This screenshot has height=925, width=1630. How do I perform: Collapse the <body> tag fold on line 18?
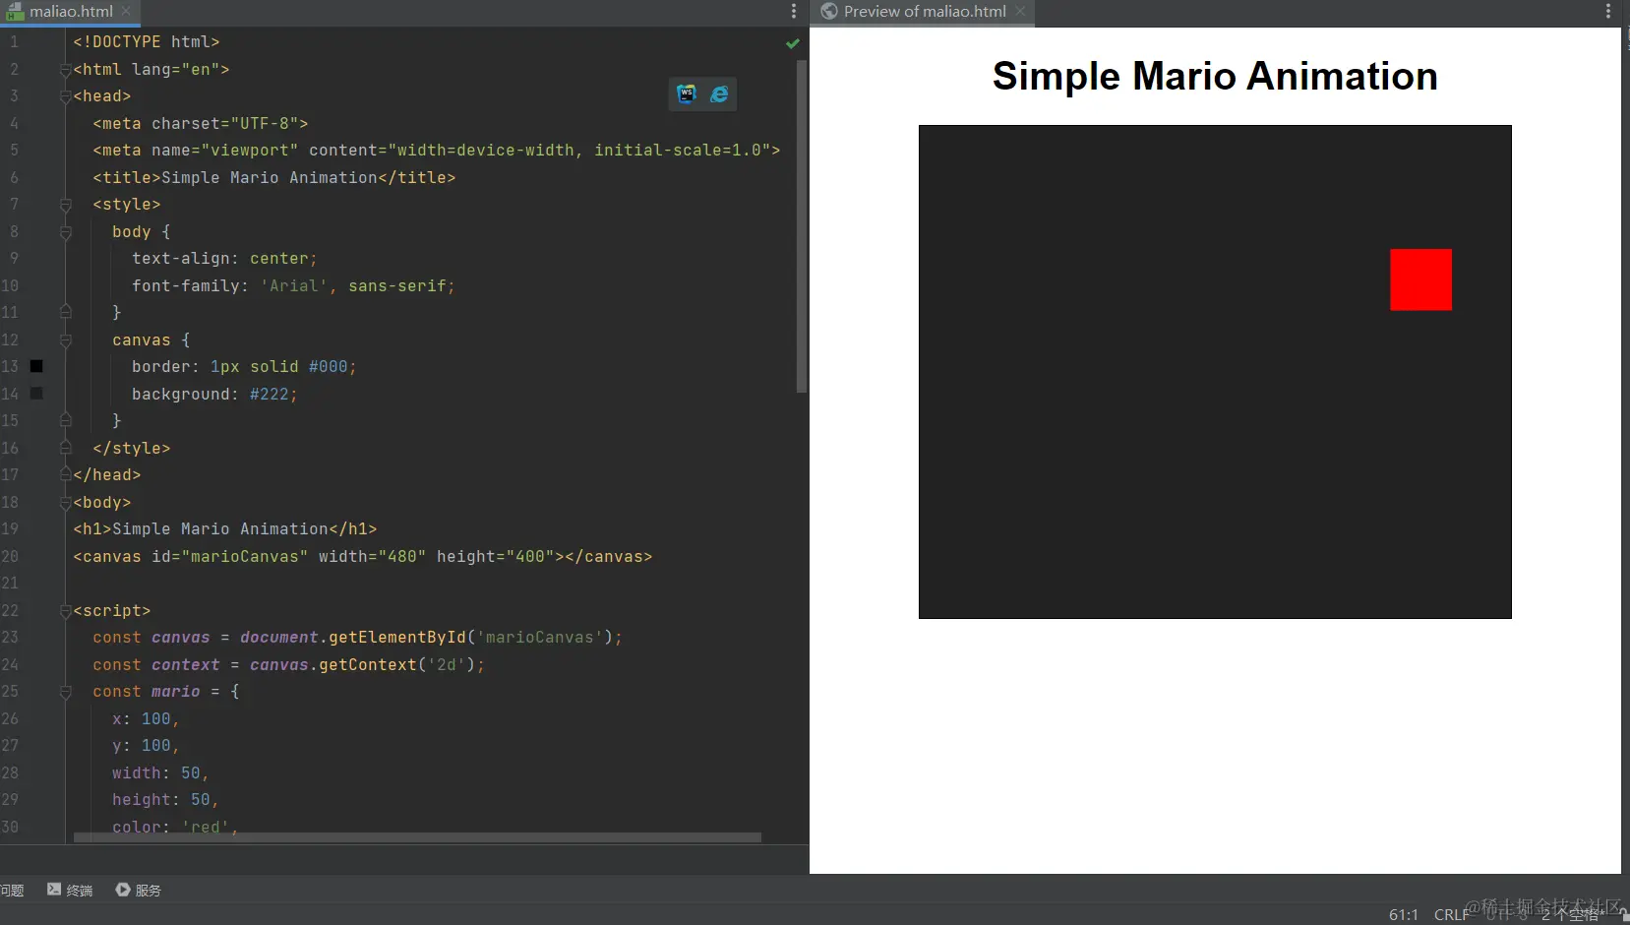pyautogui.click(x=65, y=503)
